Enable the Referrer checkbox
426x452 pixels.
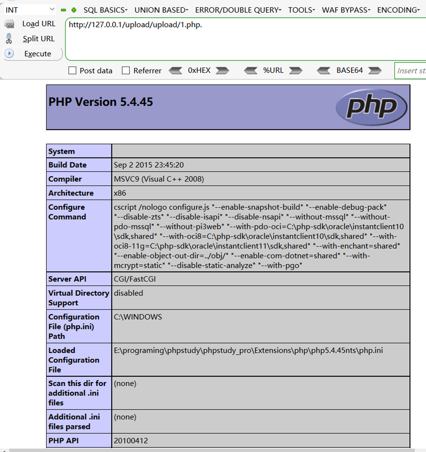126,70
